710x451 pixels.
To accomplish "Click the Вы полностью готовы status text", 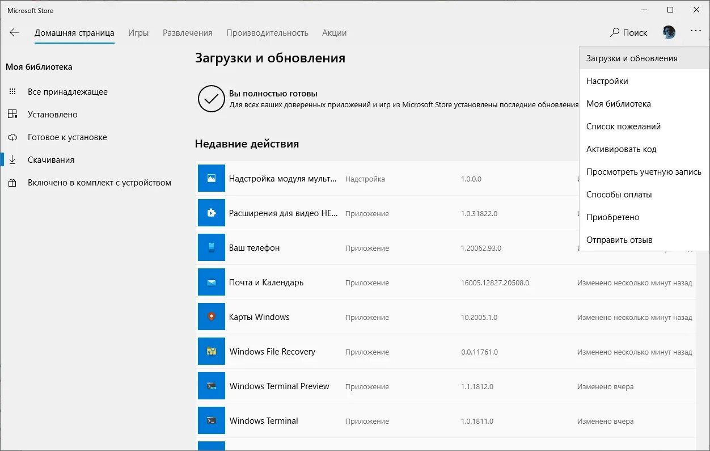I will click(x=273, y=94).
